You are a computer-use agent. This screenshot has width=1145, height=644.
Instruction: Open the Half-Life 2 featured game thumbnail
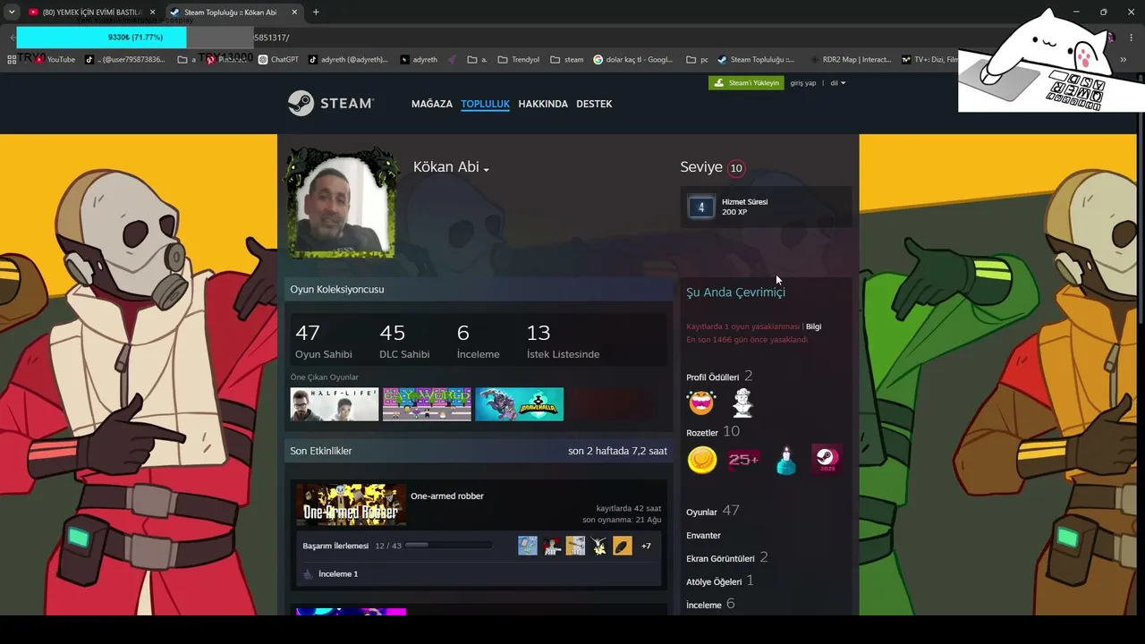[x=335, y=404]
